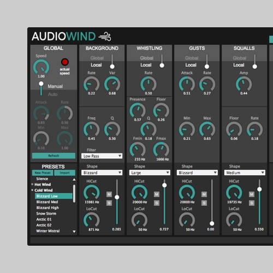Collapse the Hot Wind preset group
This screenshot has width=273, height=273.
32,184
